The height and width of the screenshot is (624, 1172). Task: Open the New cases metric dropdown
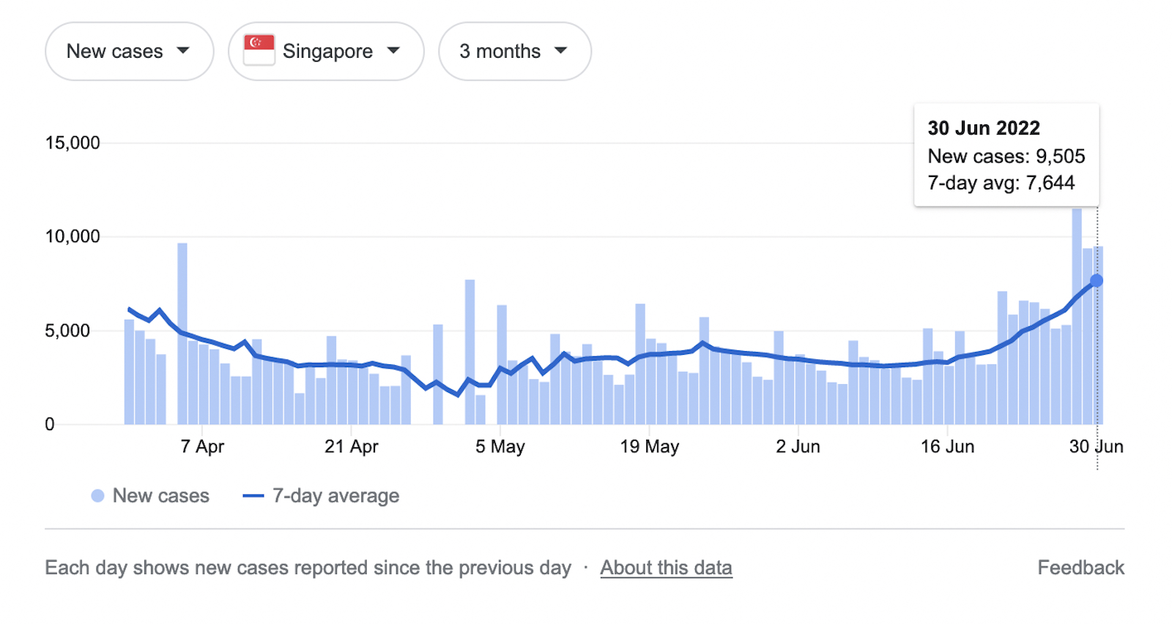(129, 51)
